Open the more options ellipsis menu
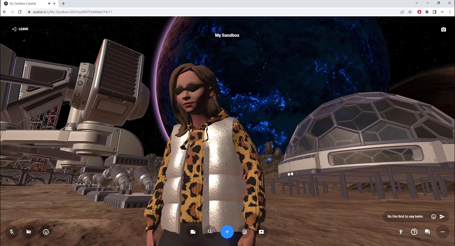The width and height of the screenshot is (455, 246). coord(442,232)
